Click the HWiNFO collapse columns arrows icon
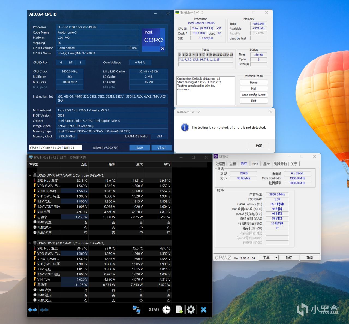 (44, 310)
